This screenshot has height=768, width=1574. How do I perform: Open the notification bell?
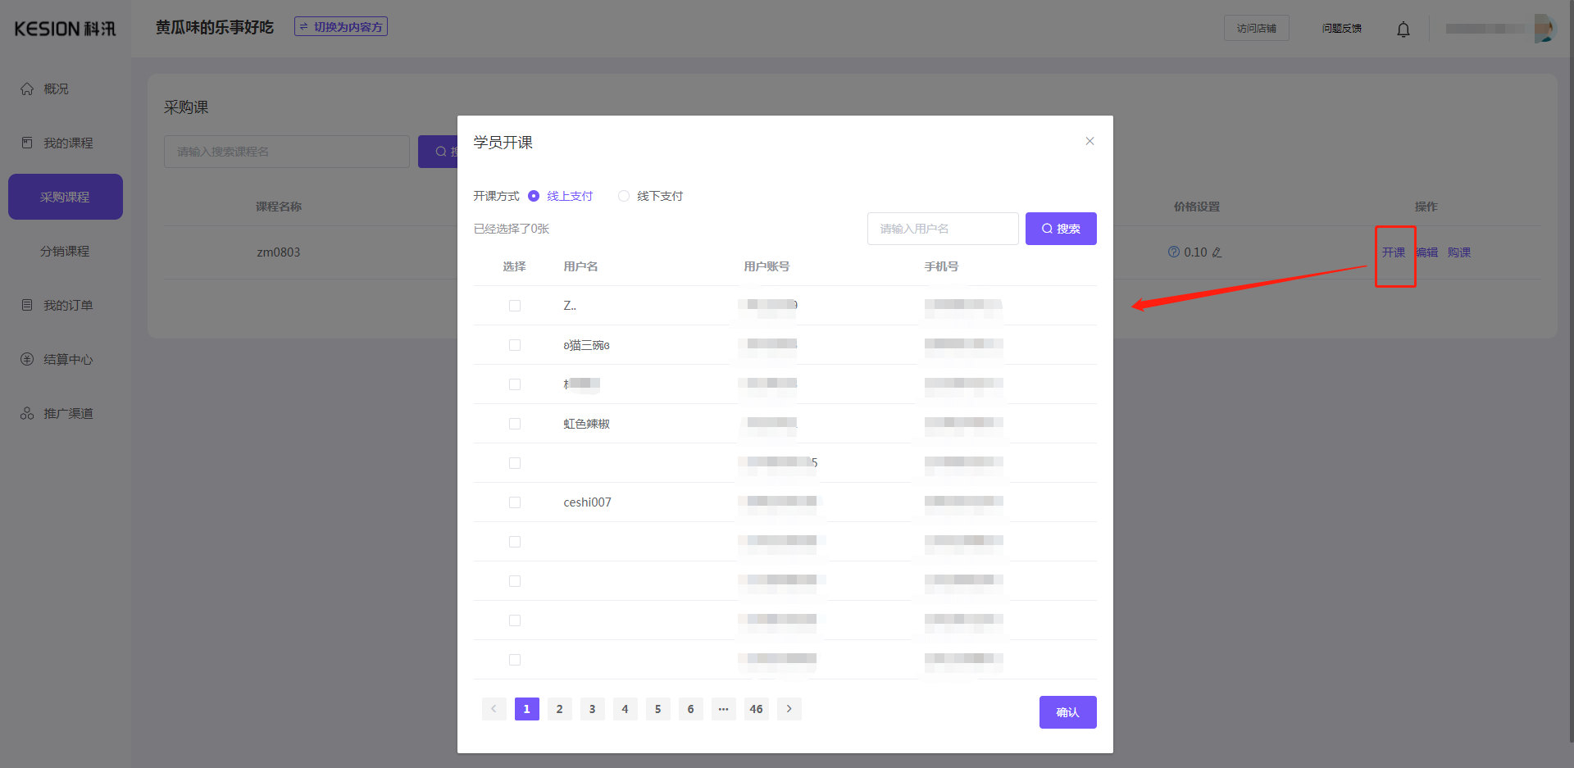[1403, 29]
